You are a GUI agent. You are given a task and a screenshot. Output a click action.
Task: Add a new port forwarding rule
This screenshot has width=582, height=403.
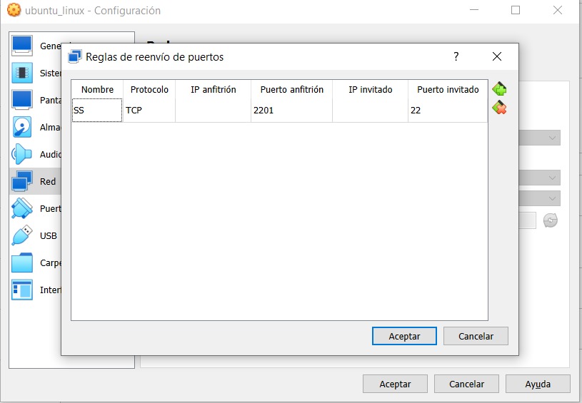[499, 89]
